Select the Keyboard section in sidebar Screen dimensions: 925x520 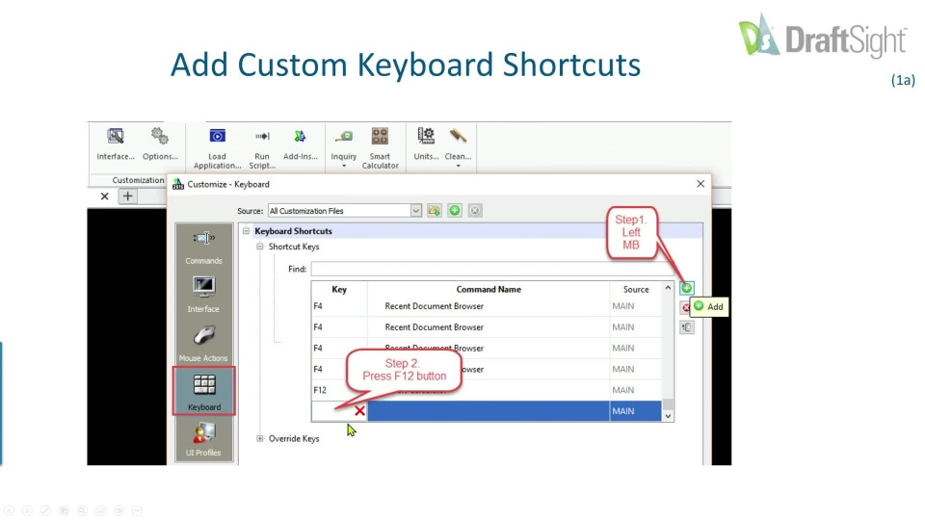[204, 391]
